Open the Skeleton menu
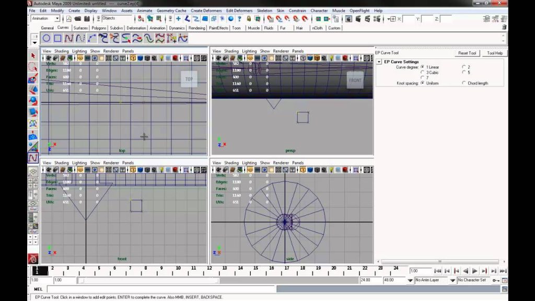This screenshot has height=301, width=535. tap(264, 10)
